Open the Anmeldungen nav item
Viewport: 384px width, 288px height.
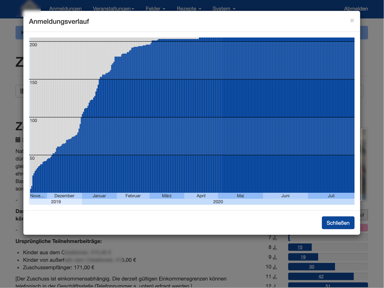pyautogui.click(x=65, y=9)
